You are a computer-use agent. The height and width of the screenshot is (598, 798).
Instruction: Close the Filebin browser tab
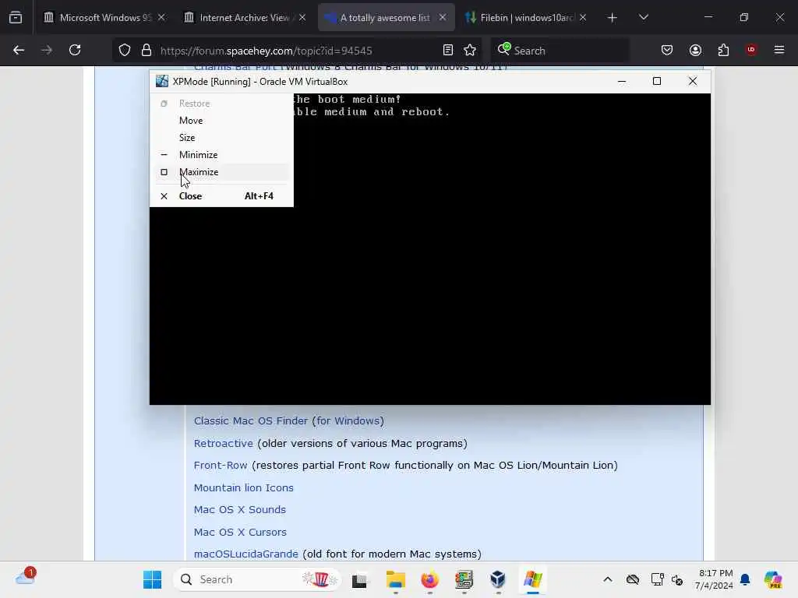(x=583, y=17)
